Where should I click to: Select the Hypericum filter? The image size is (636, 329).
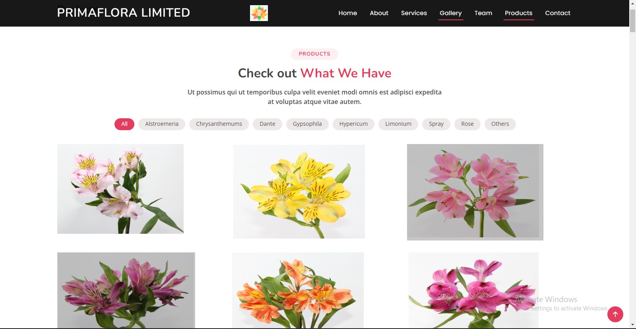(x=353, y=124)
